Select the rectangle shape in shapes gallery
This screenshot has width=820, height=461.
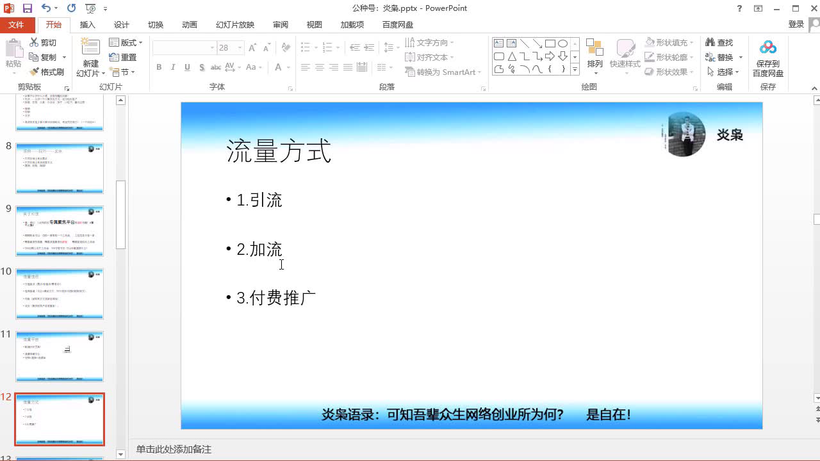(x=550, y=44)
